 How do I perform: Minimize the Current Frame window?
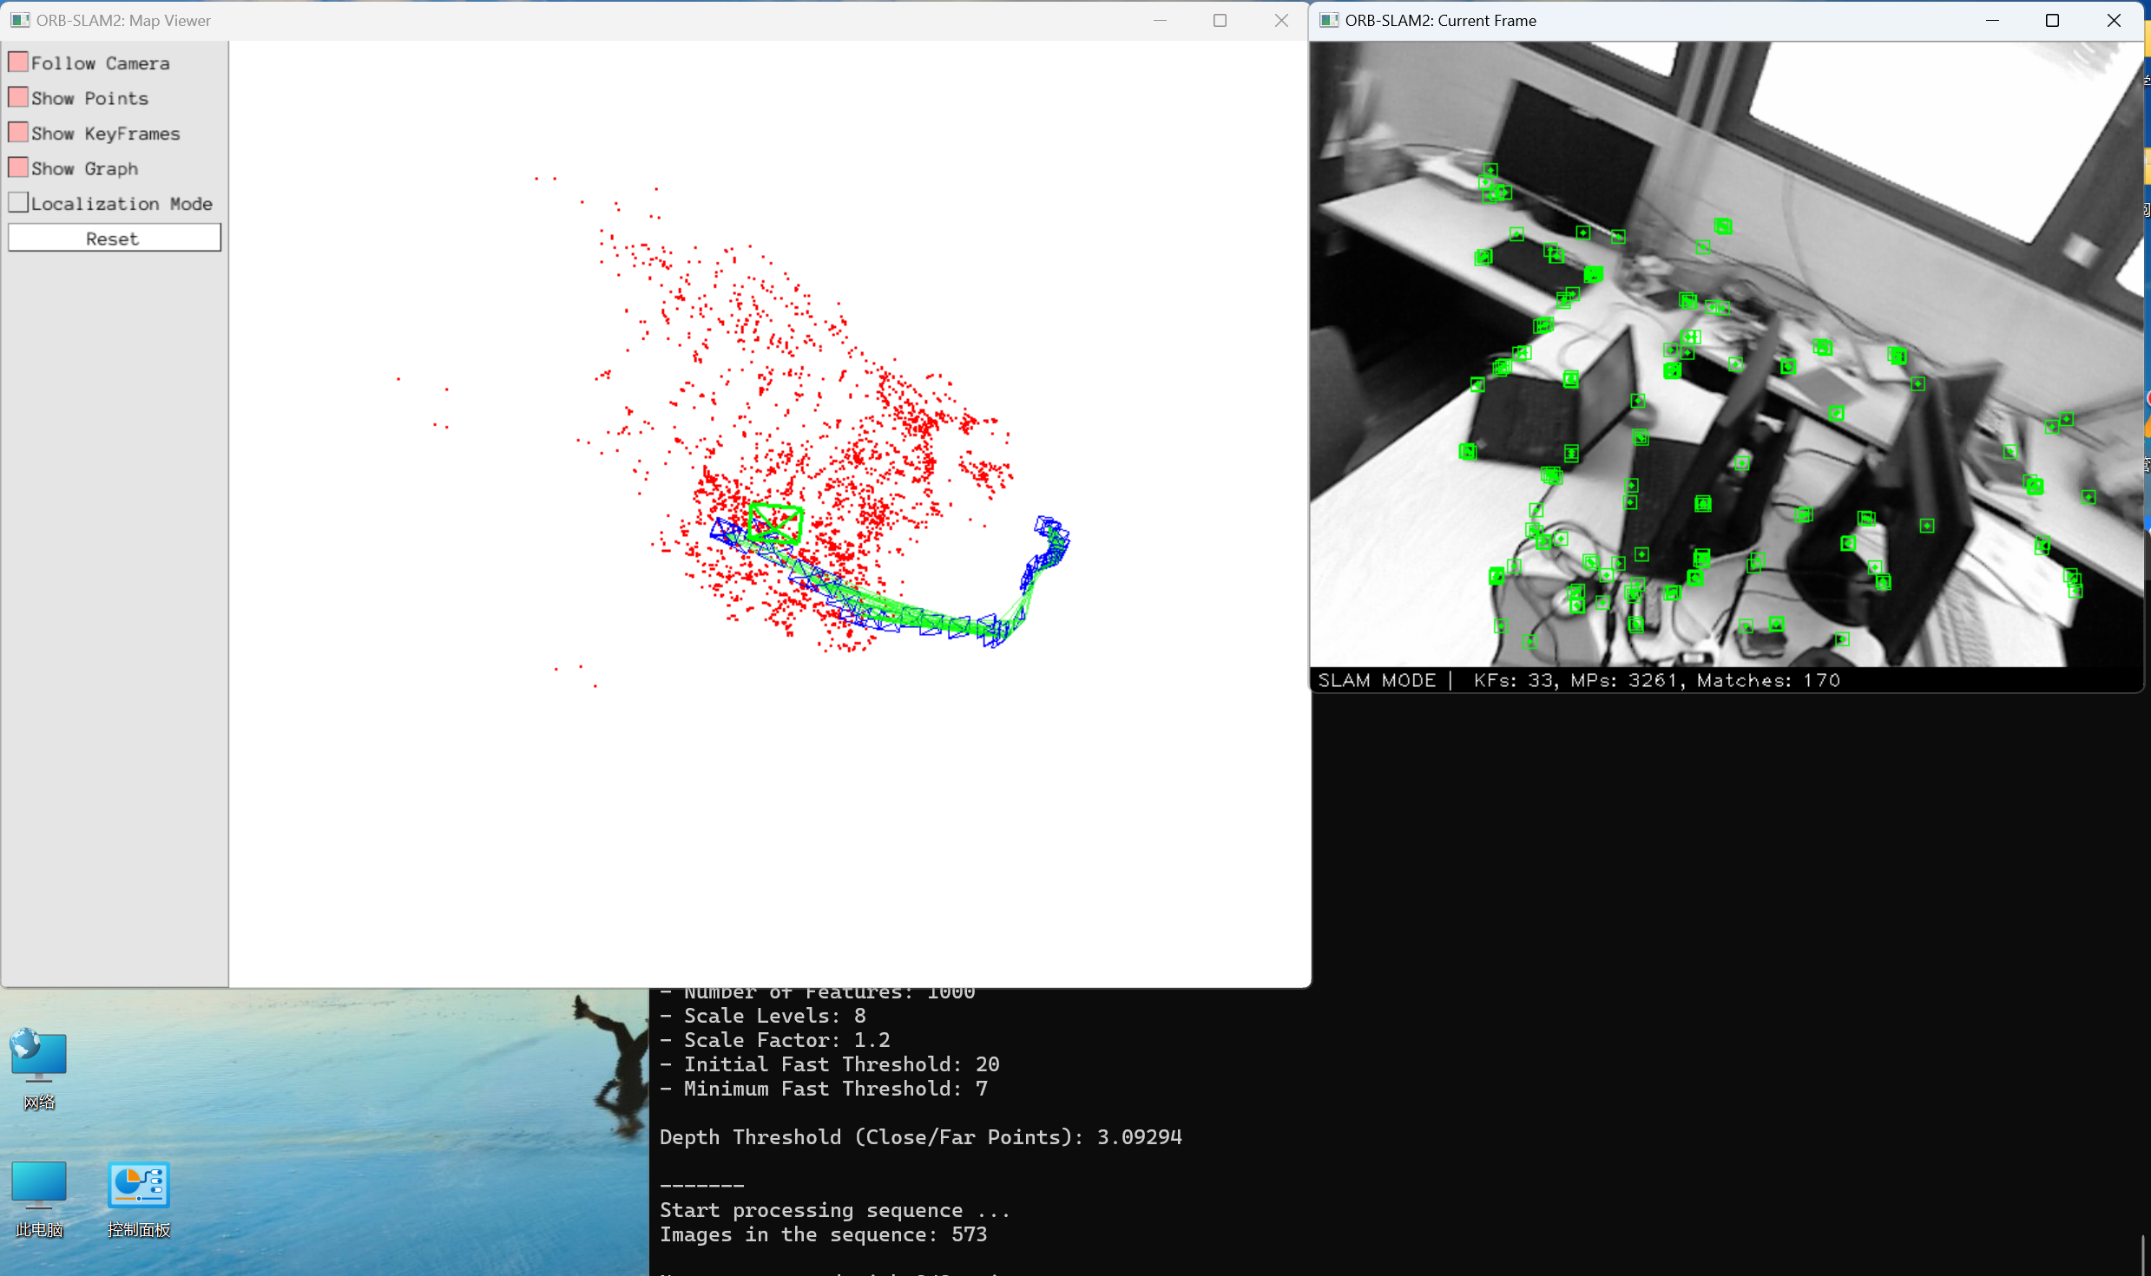pos(1991,20)
